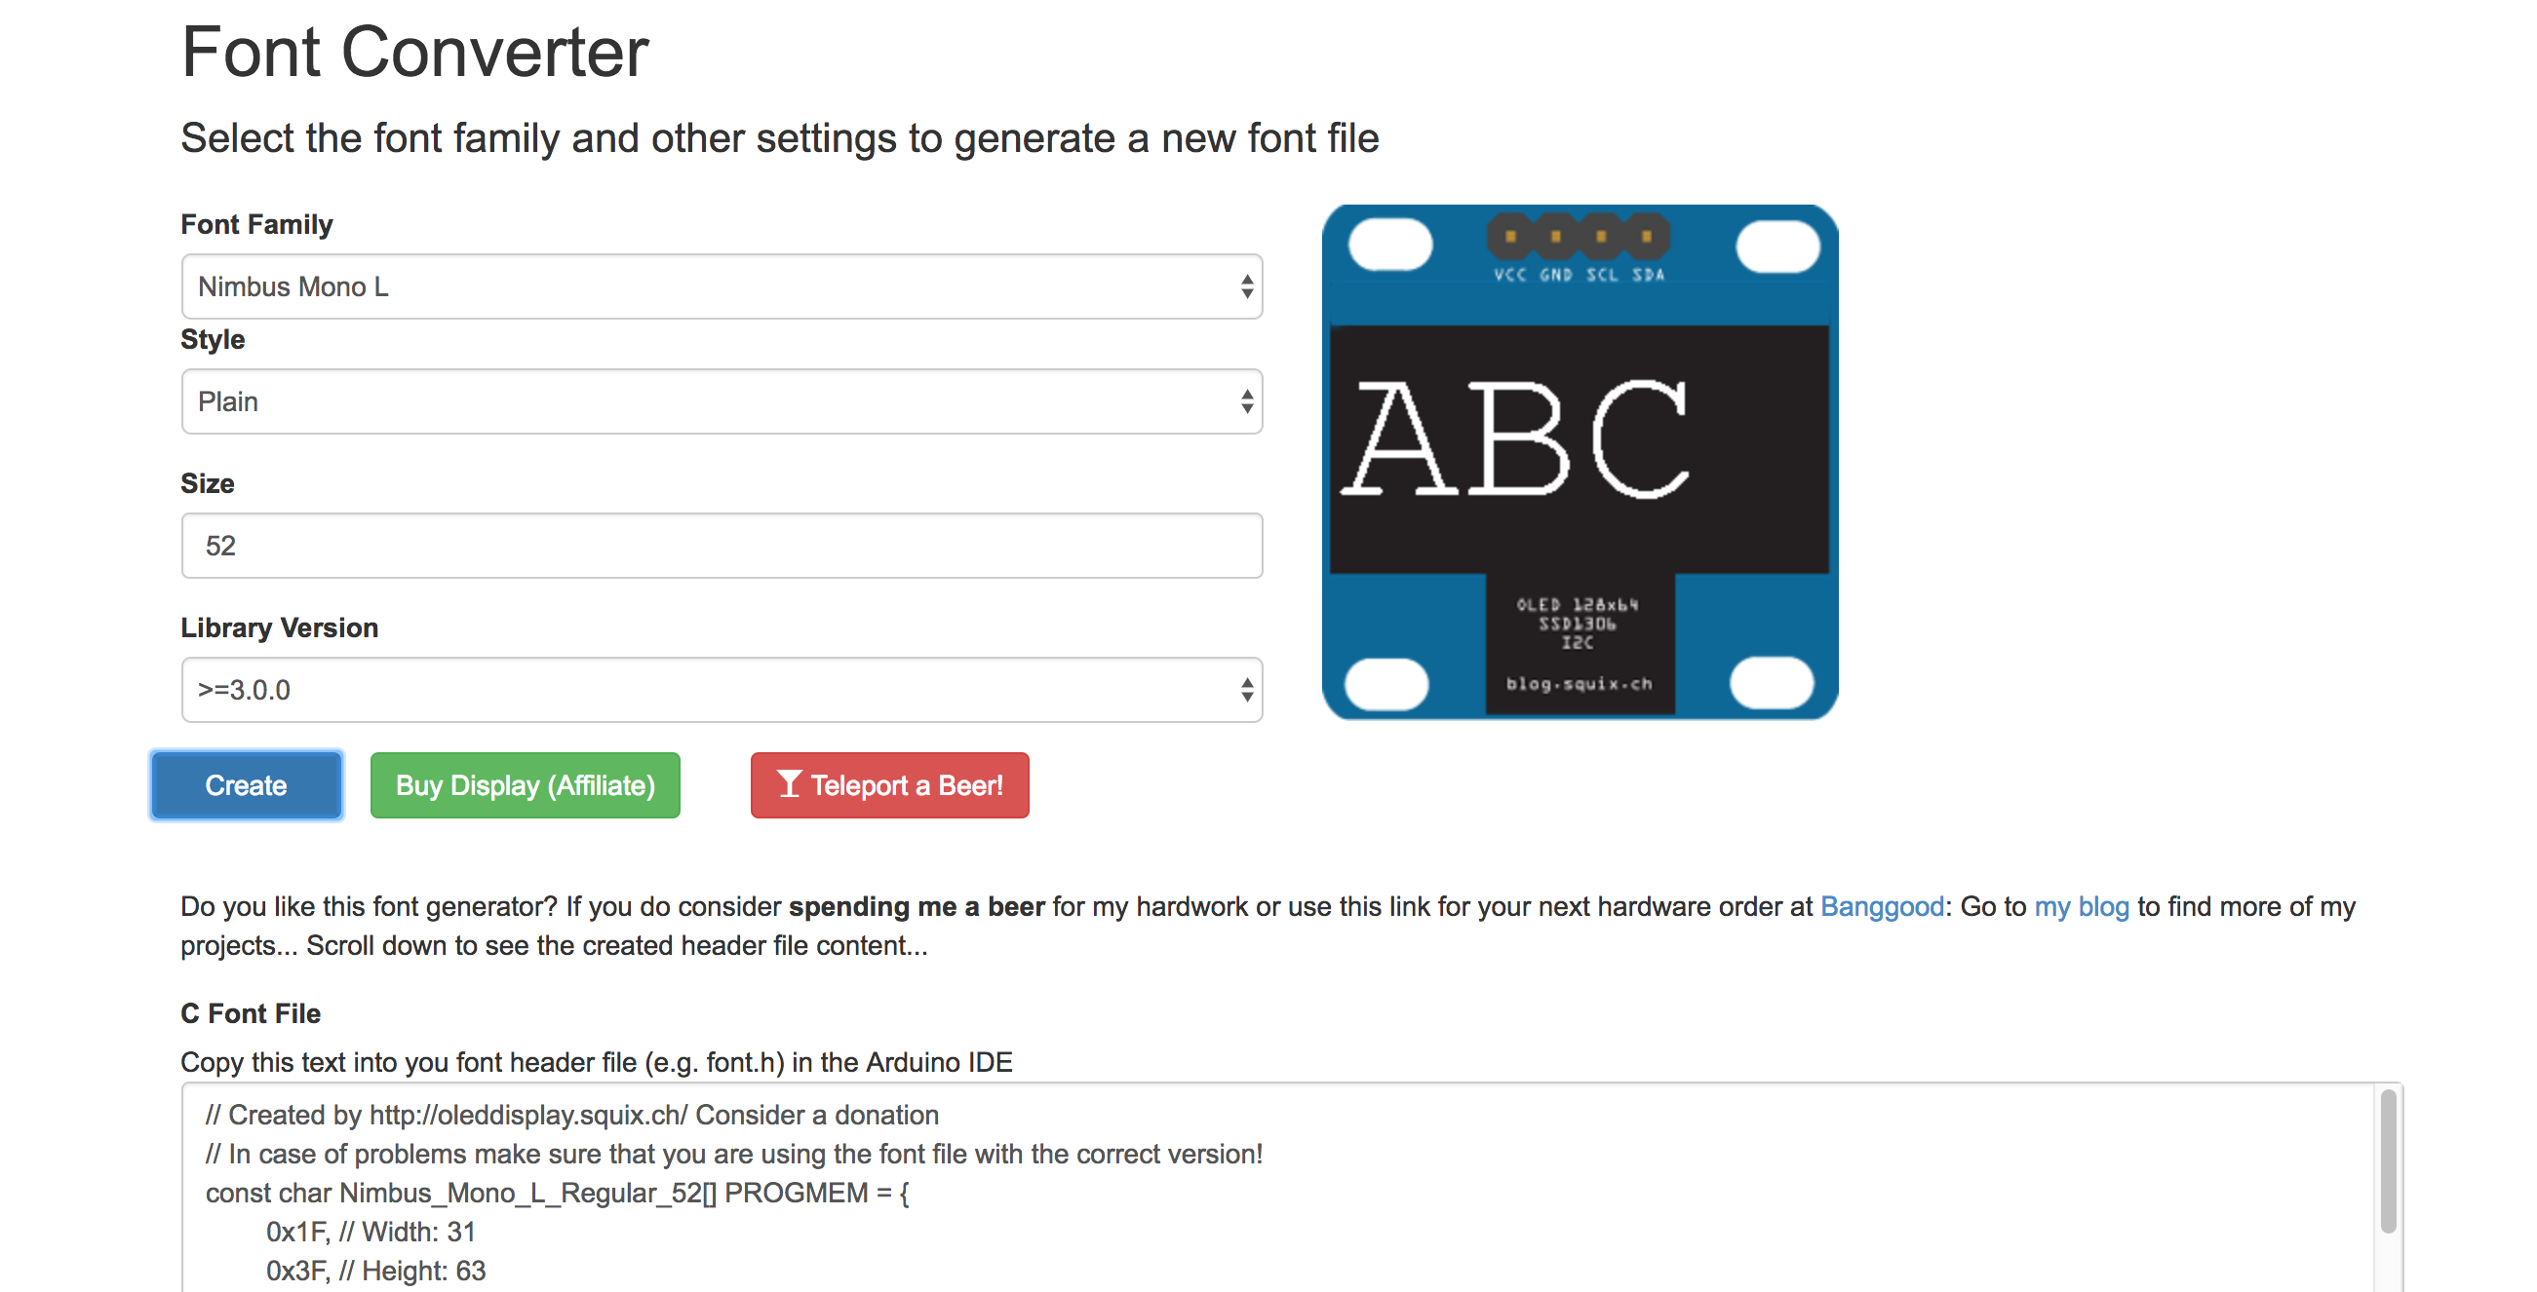
Task: Click the Font Converter page heading
Action: pos(414,52)
